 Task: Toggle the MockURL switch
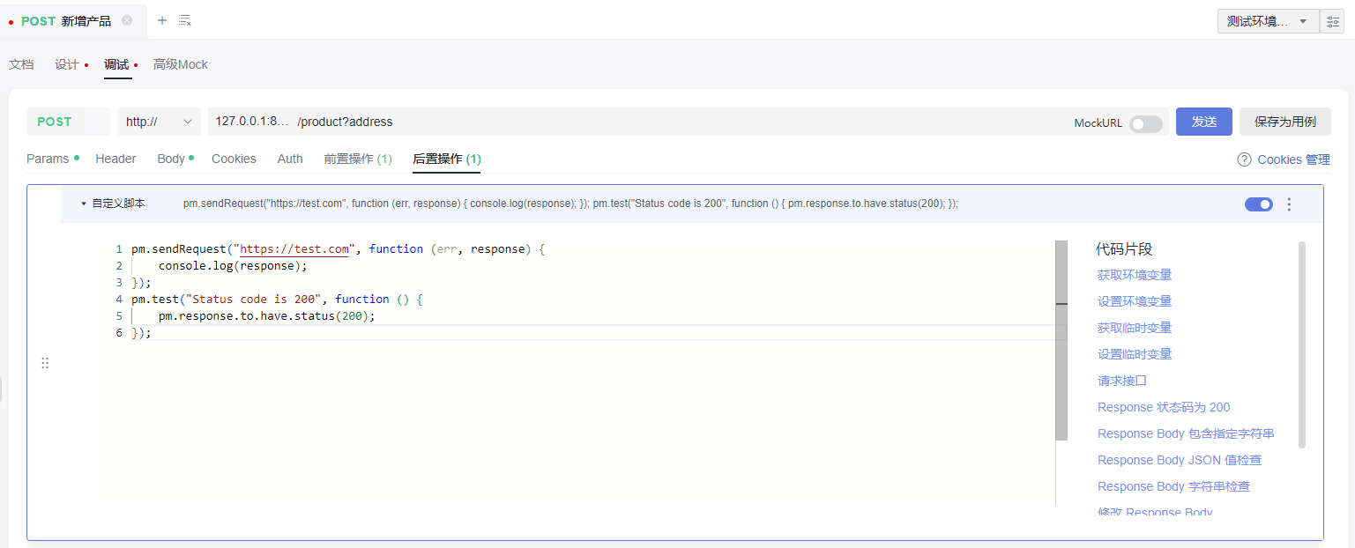click(1145, 123)
